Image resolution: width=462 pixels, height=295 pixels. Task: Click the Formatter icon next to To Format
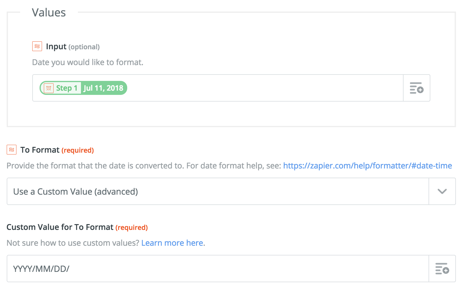click(x=11, y=149)
